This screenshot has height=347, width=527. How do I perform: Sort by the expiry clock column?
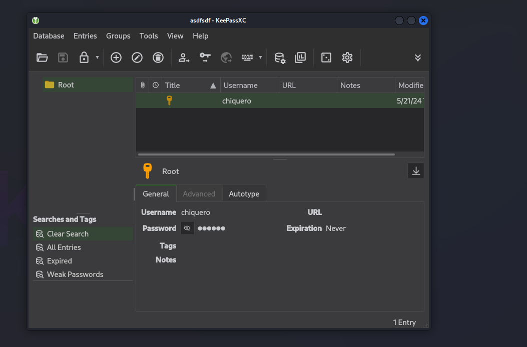pyautogui.click(x=155, y=85)
